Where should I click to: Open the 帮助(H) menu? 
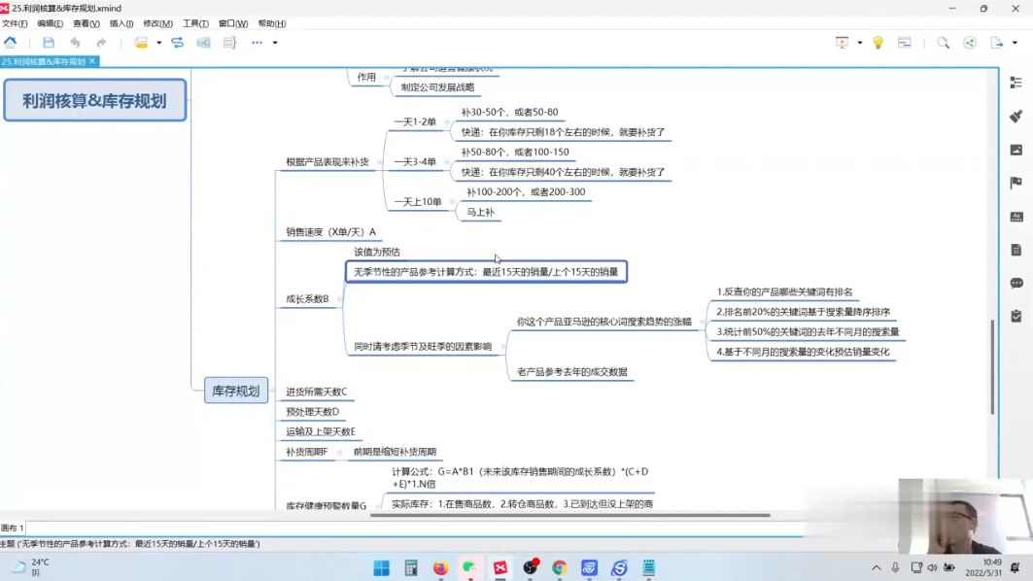[272, 23]
